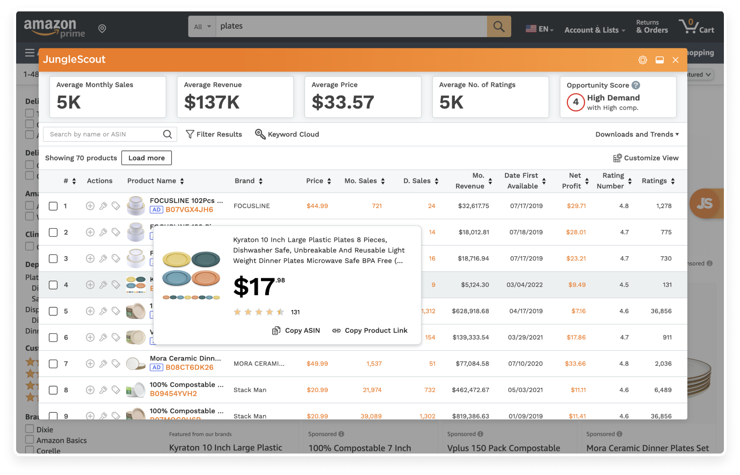The image size is (740, 475).
Task: Open Returns & Orders
Action: [651, 26]
